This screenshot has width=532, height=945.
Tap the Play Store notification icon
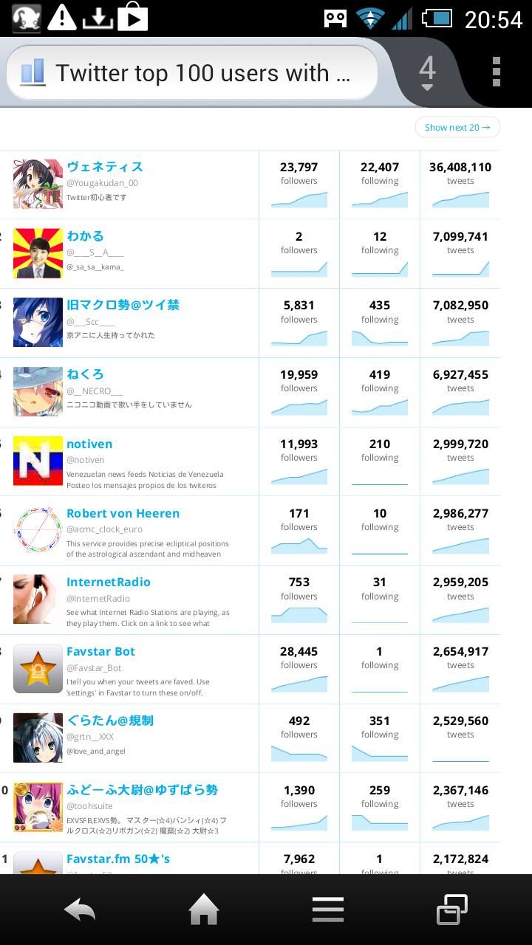pyautogui.click(x=133, y=17)
